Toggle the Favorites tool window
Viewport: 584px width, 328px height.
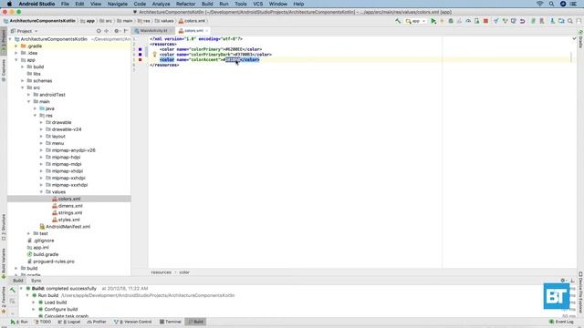[x=4, y=300]
